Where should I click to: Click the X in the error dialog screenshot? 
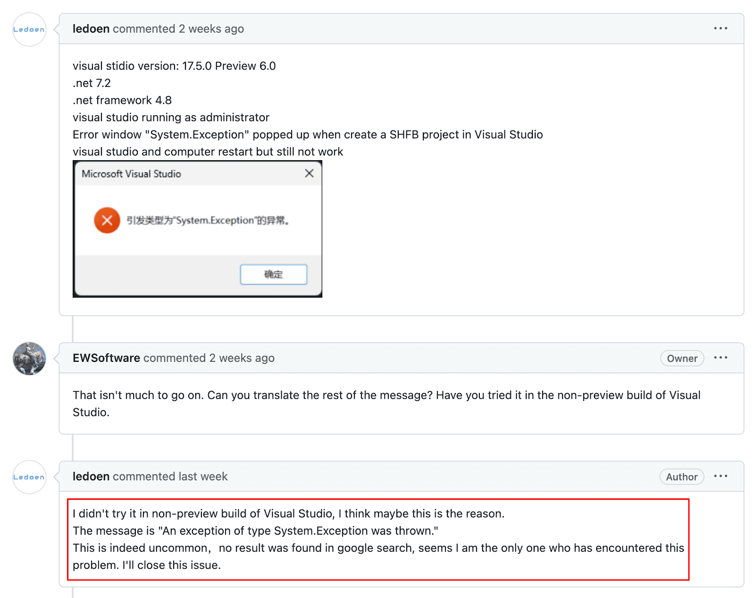309,173
